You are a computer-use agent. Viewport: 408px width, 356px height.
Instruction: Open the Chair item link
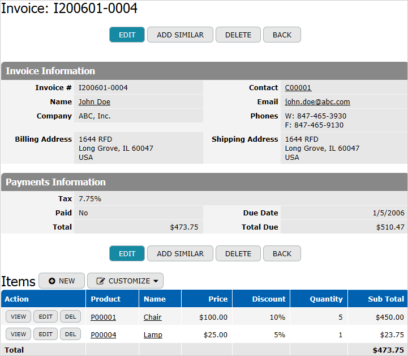coord(152,317)
